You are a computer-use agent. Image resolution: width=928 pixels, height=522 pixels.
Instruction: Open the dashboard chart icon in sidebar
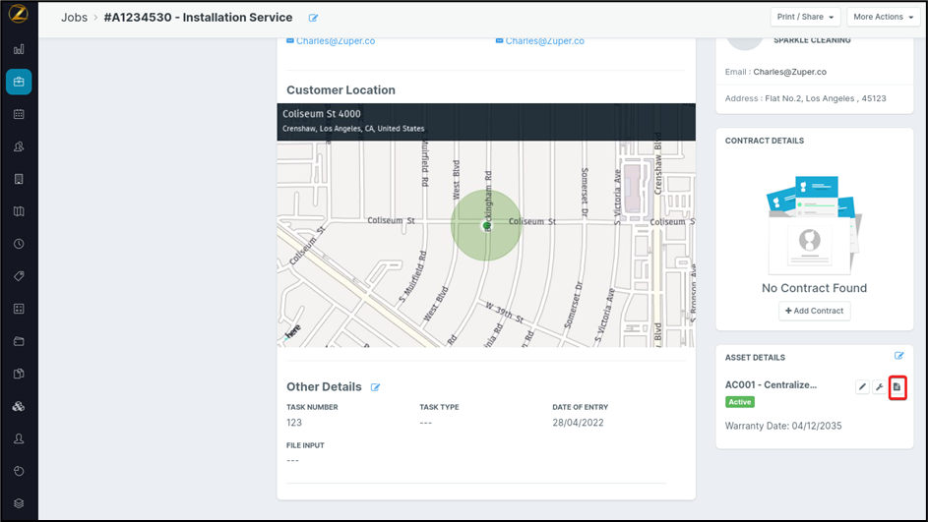19,49
